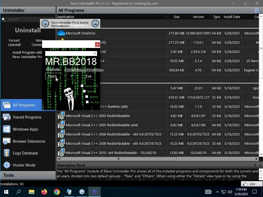Click the Uninstaller section header
The height and width of the screenshot is (197, 263).
pos(28,10)
